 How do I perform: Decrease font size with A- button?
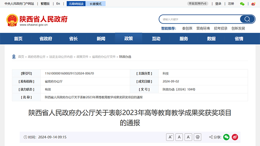click(188, 137)
